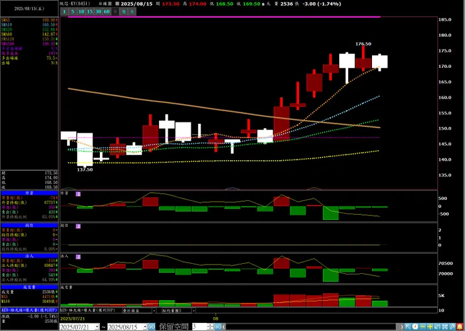Click left arrow of the horizontal scrollbar
Screen dimensions: 465x331
224,327
